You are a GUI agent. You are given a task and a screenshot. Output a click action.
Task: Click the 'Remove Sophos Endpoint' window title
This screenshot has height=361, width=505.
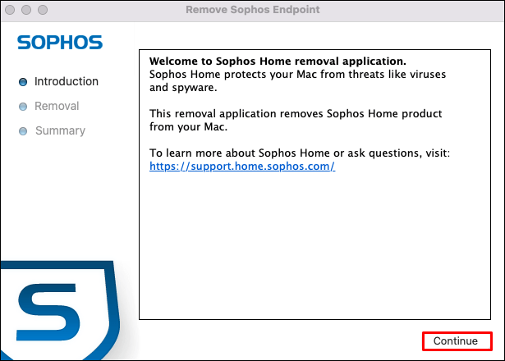[253, 10]
